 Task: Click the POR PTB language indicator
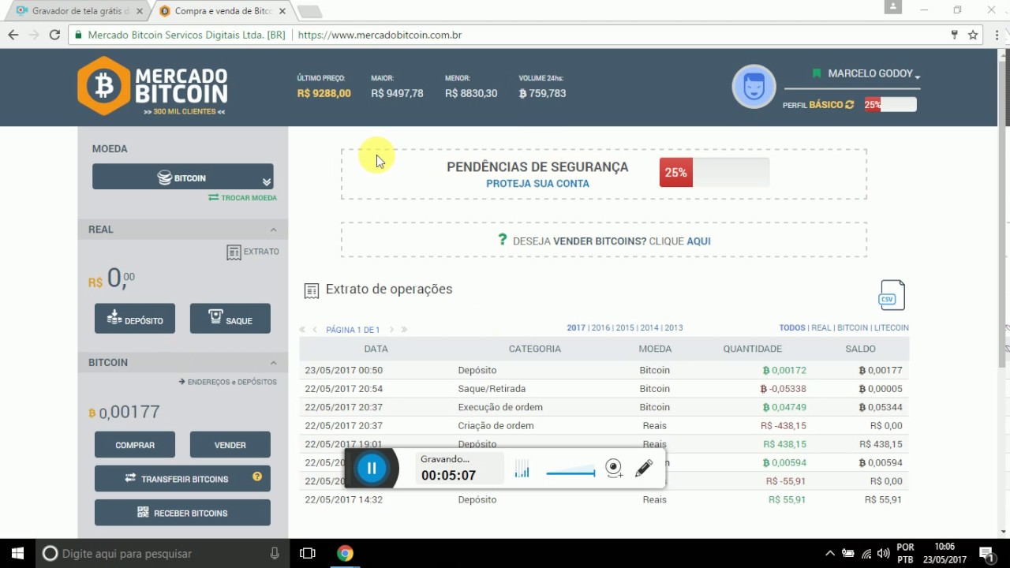(905, 553)
